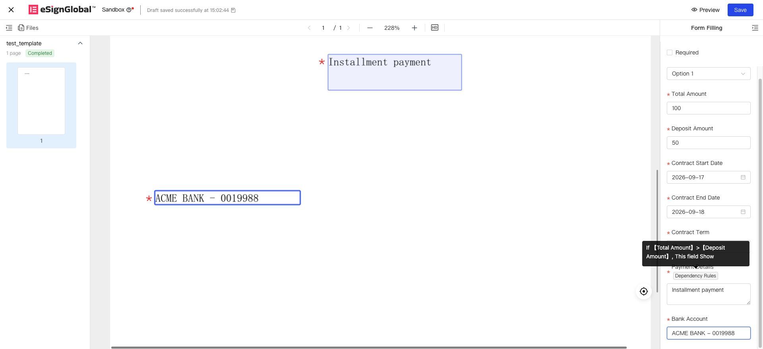Click the Sandbox help question icon
This screenshot has height=349, width=763.
point(129,10)
